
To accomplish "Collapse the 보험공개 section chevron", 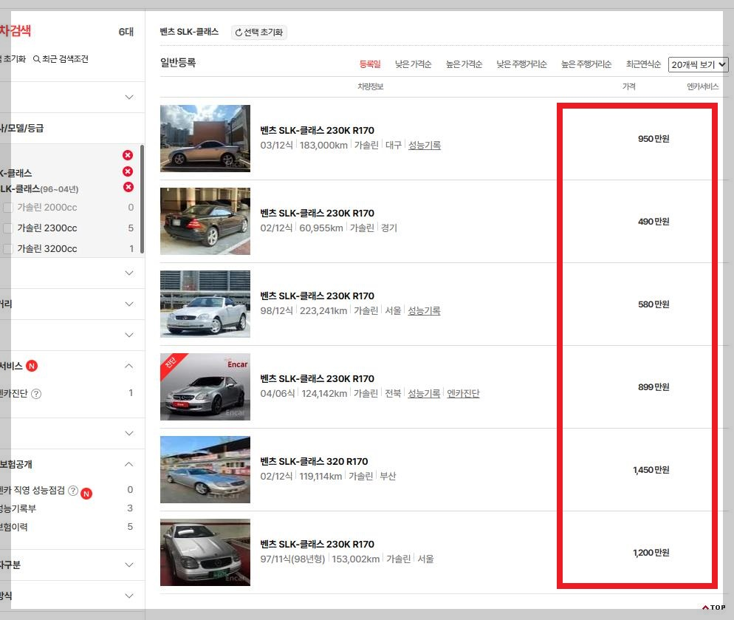I will pyautogui.click(x=129, y=464).
